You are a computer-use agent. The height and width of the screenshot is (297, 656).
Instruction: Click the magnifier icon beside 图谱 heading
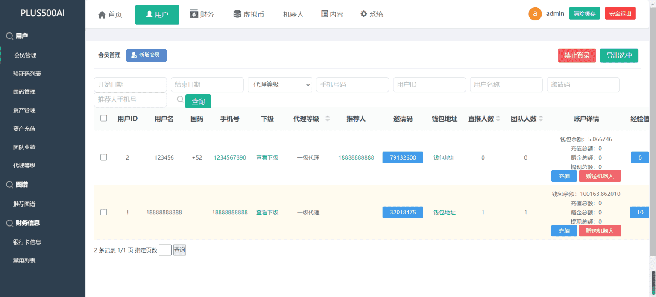[9, 185]
